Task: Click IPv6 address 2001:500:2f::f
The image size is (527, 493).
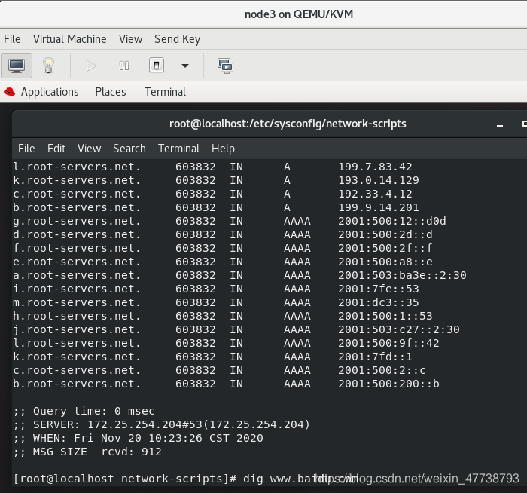Action: click(385, 248)
